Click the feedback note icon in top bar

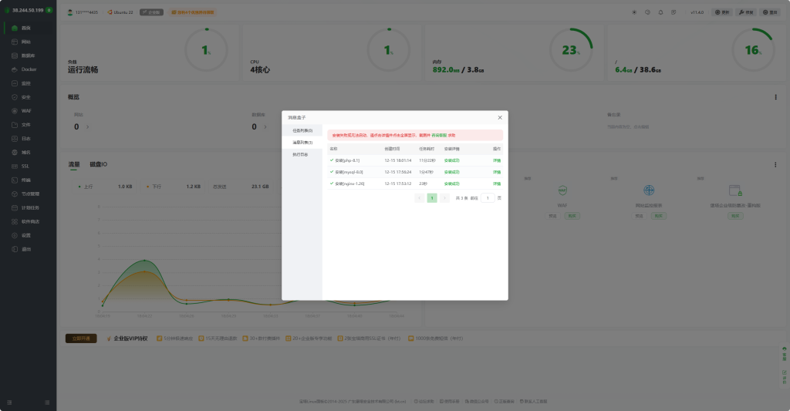pyautogui.click(x=674, y=12)
